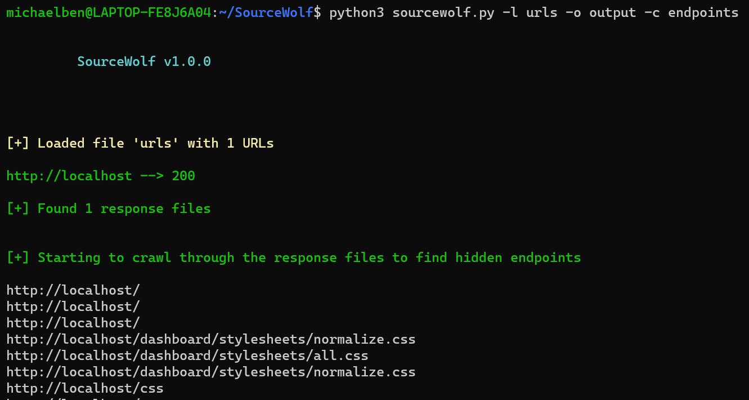Click the 200 status code

183,176
